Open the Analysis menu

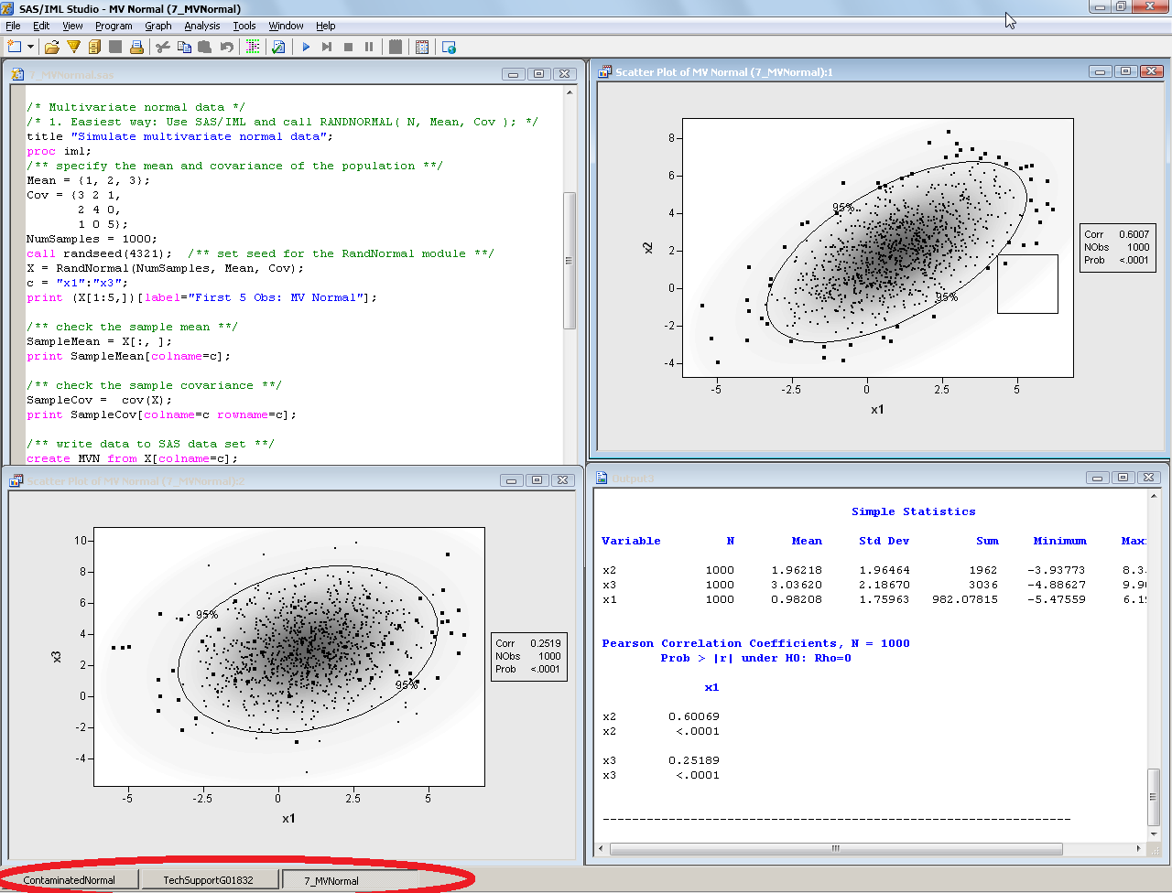point(201,26)
